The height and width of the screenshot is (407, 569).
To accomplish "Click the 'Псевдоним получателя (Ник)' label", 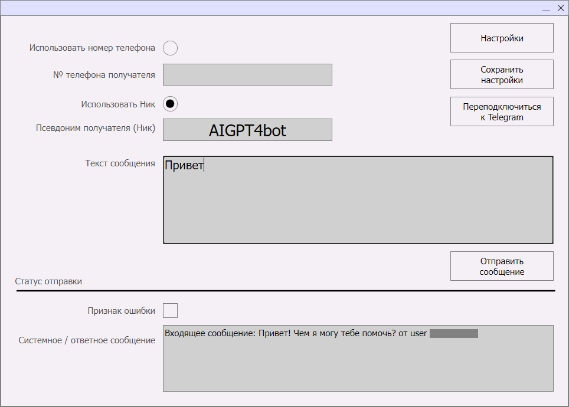I will 94,128.
